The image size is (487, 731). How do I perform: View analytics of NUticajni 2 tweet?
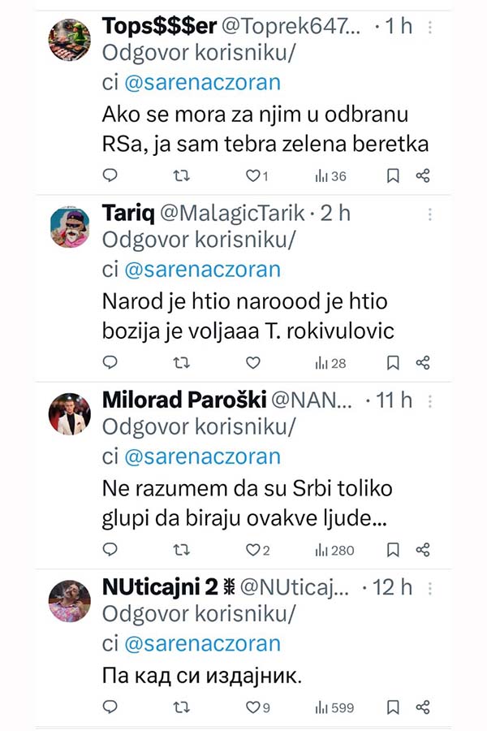334,707
